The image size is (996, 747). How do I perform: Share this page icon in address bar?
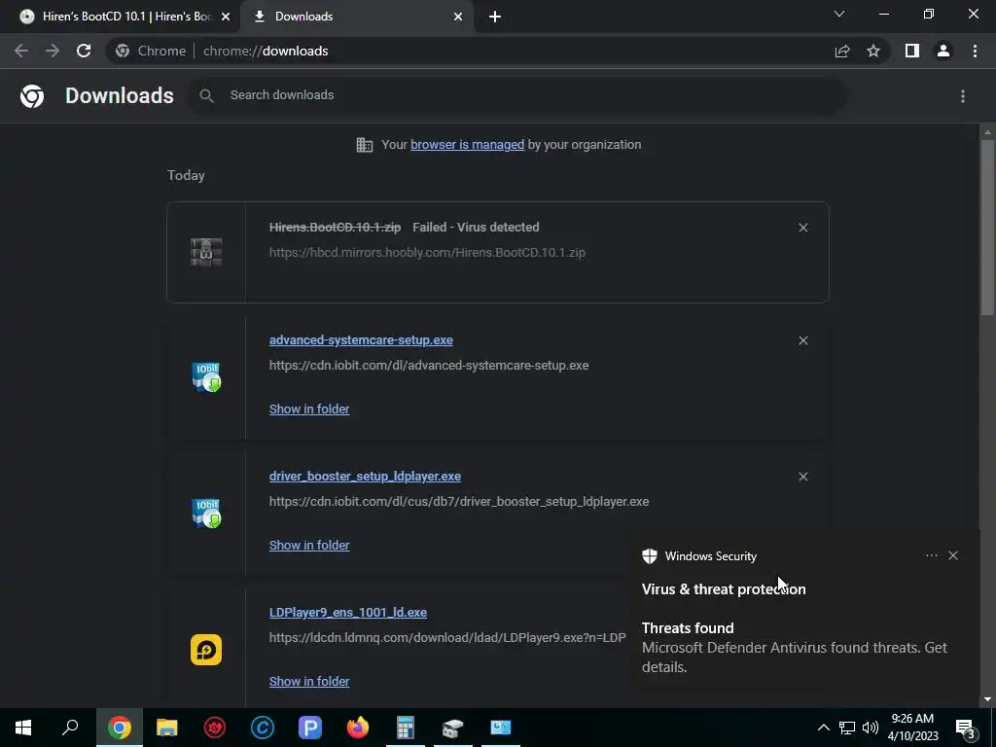coord(842,51)
